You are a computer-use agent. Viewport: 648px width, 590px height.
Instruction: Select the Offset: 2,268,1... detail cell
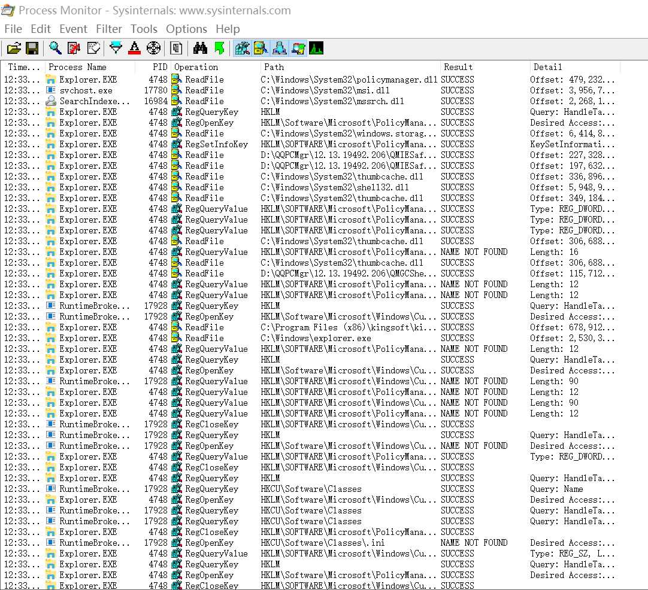tap(573, 101)
